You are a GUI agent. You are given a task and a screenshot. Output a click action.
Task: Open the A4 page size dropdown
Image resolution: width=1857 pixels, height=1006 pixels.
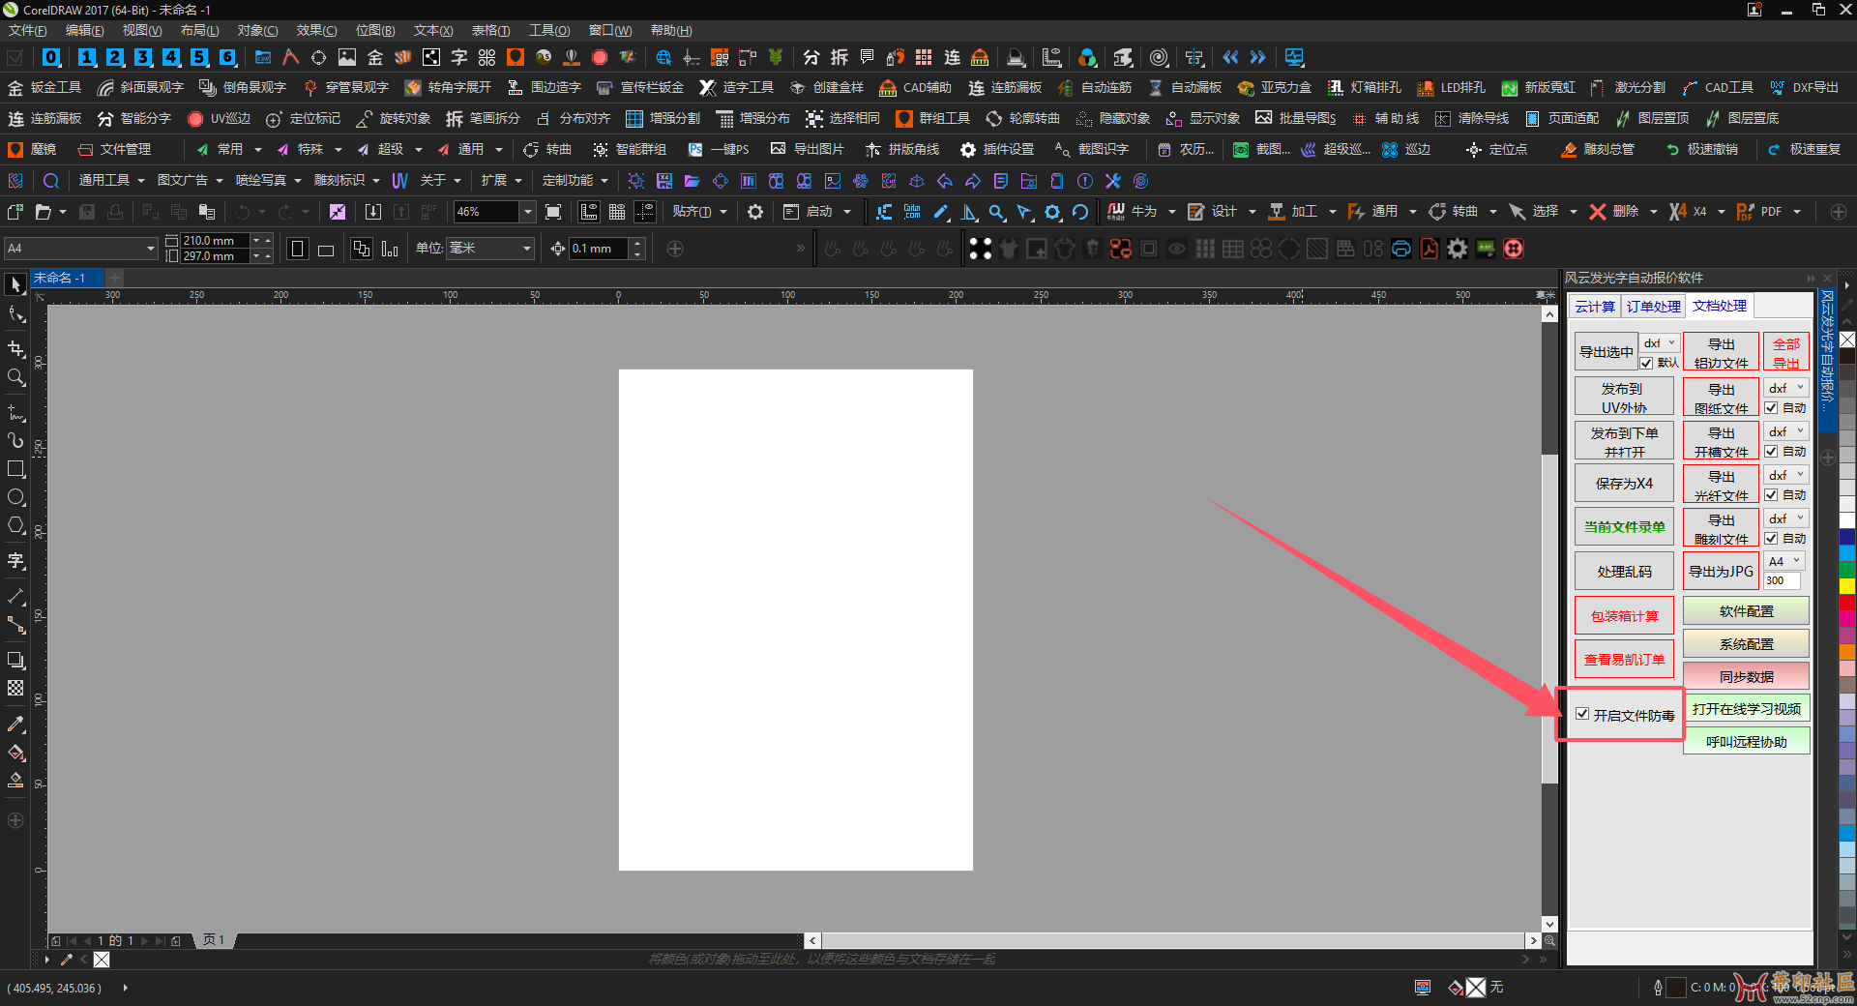click(151, 249)
